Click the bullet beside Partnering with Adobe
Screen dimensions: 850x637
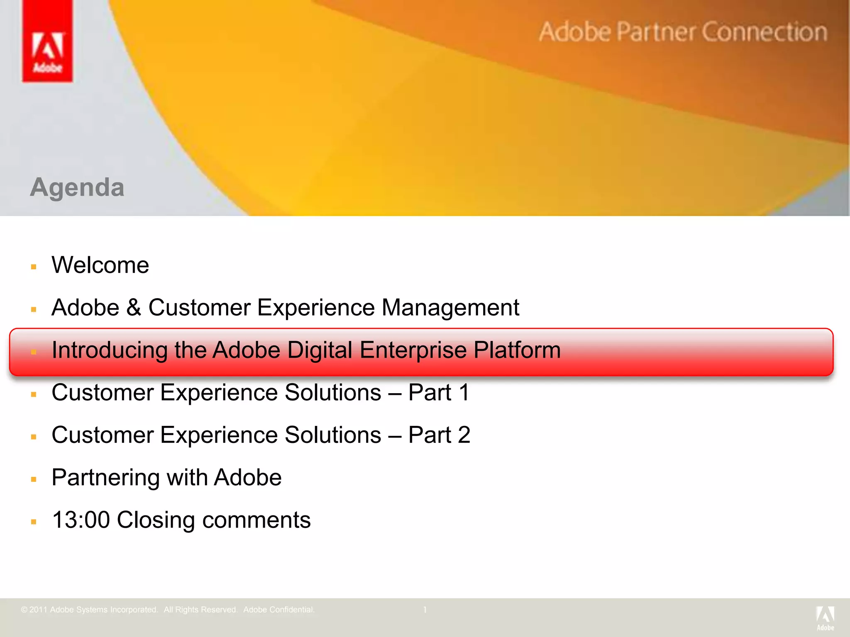click(x=34, y=479)
